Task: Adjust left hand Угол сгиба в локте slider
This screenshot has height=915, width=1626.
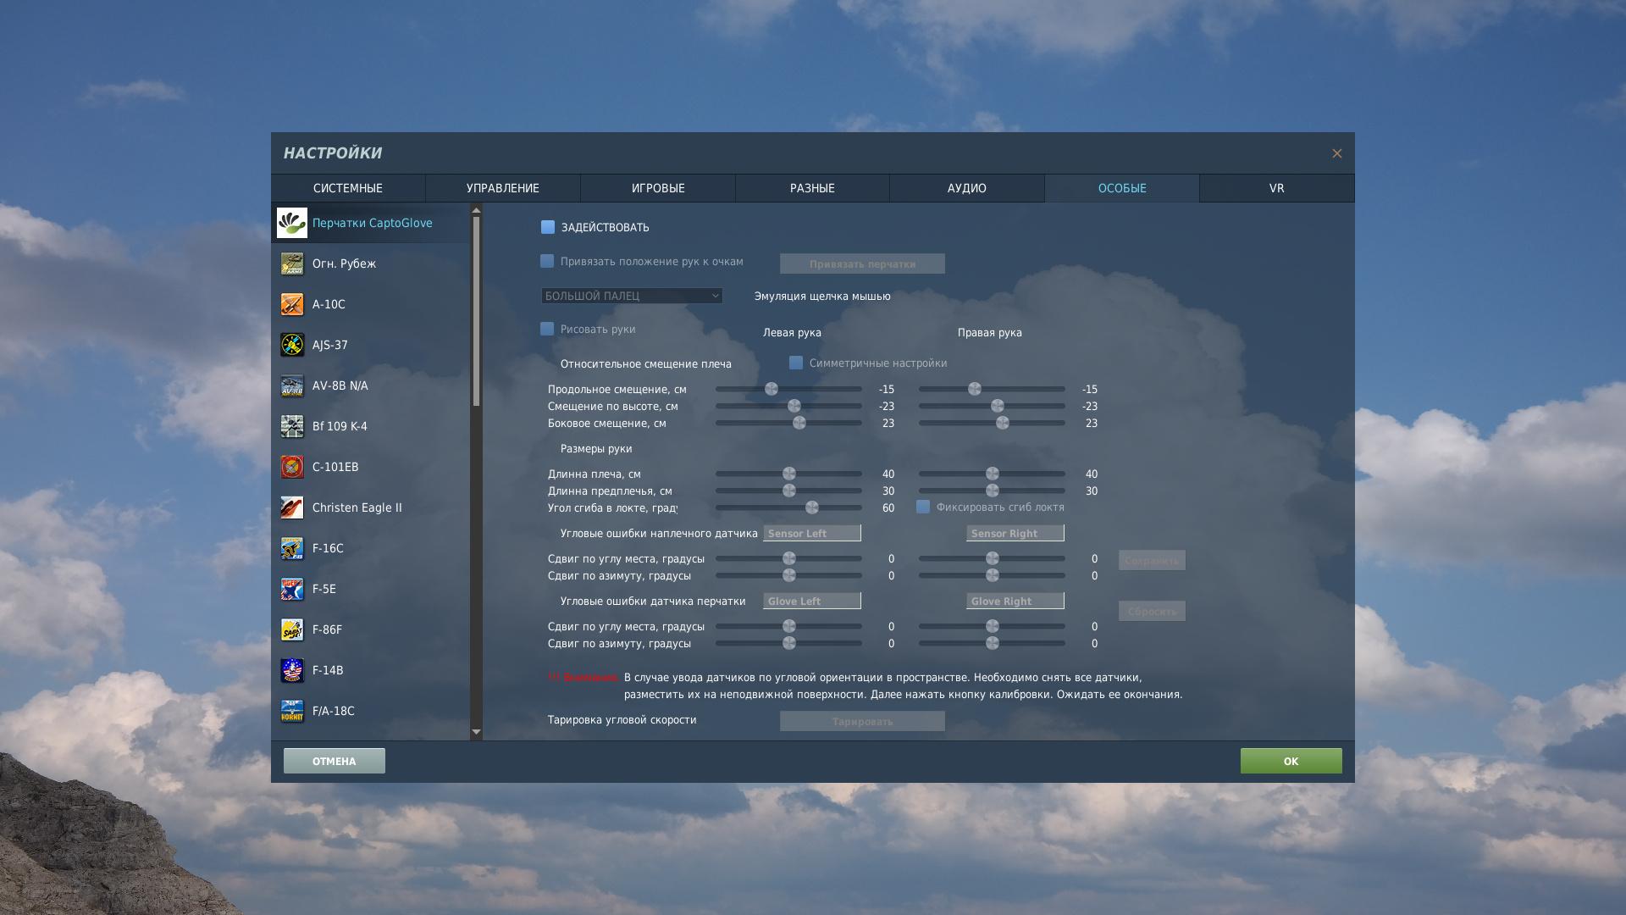Action: (x=812, y=507)
